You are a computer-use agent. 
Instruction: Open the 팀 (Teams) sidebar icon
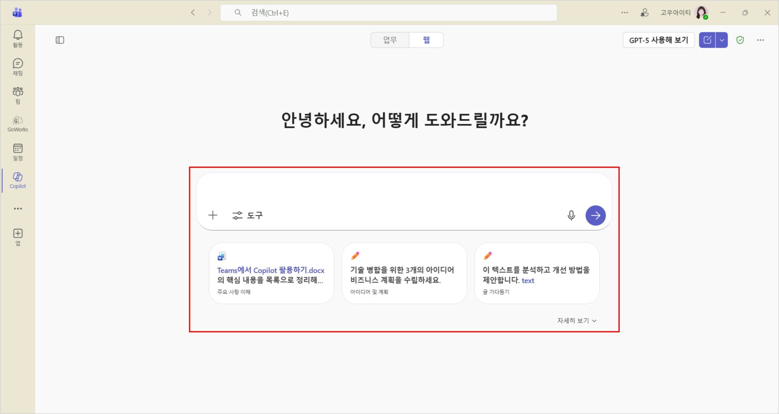point(18,95)
